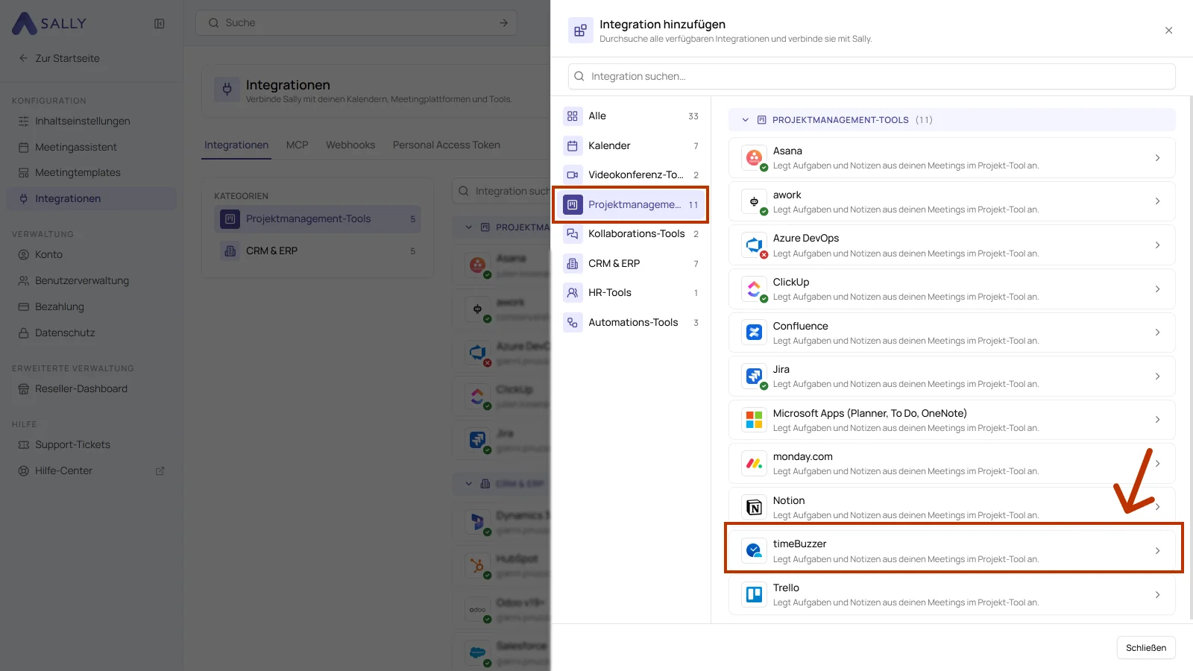Click the Integration suchen search field

point(872,76)
